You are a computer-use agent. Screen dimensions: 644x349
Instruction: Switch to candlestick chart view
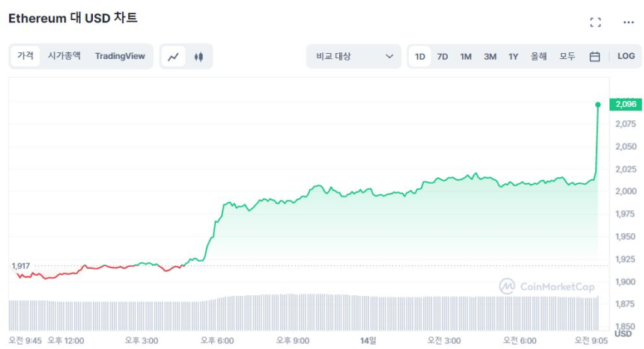pos(198,56)
